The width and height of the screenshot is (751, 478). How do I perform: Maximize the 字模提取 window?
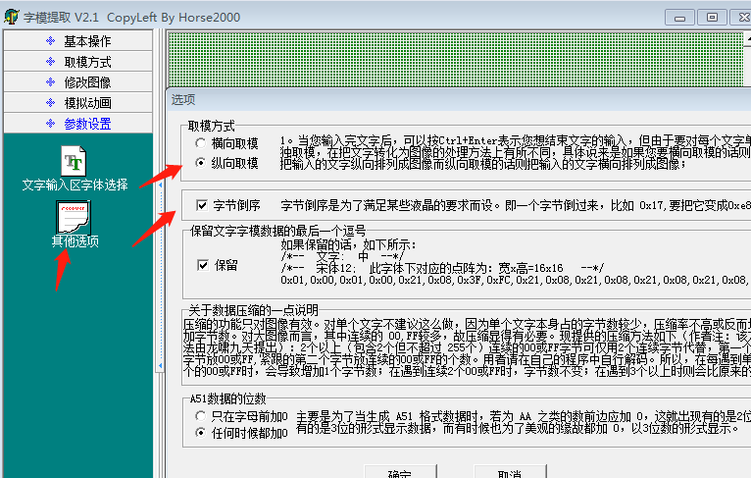click(x=712, y=18)
